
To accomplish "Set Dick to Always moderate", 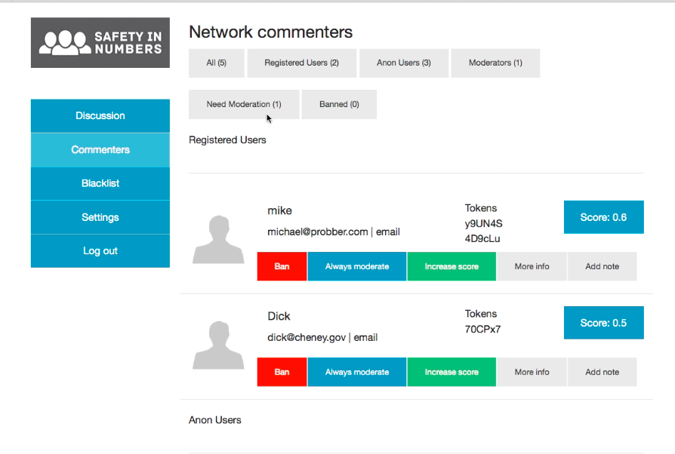I will click(357, 373).
